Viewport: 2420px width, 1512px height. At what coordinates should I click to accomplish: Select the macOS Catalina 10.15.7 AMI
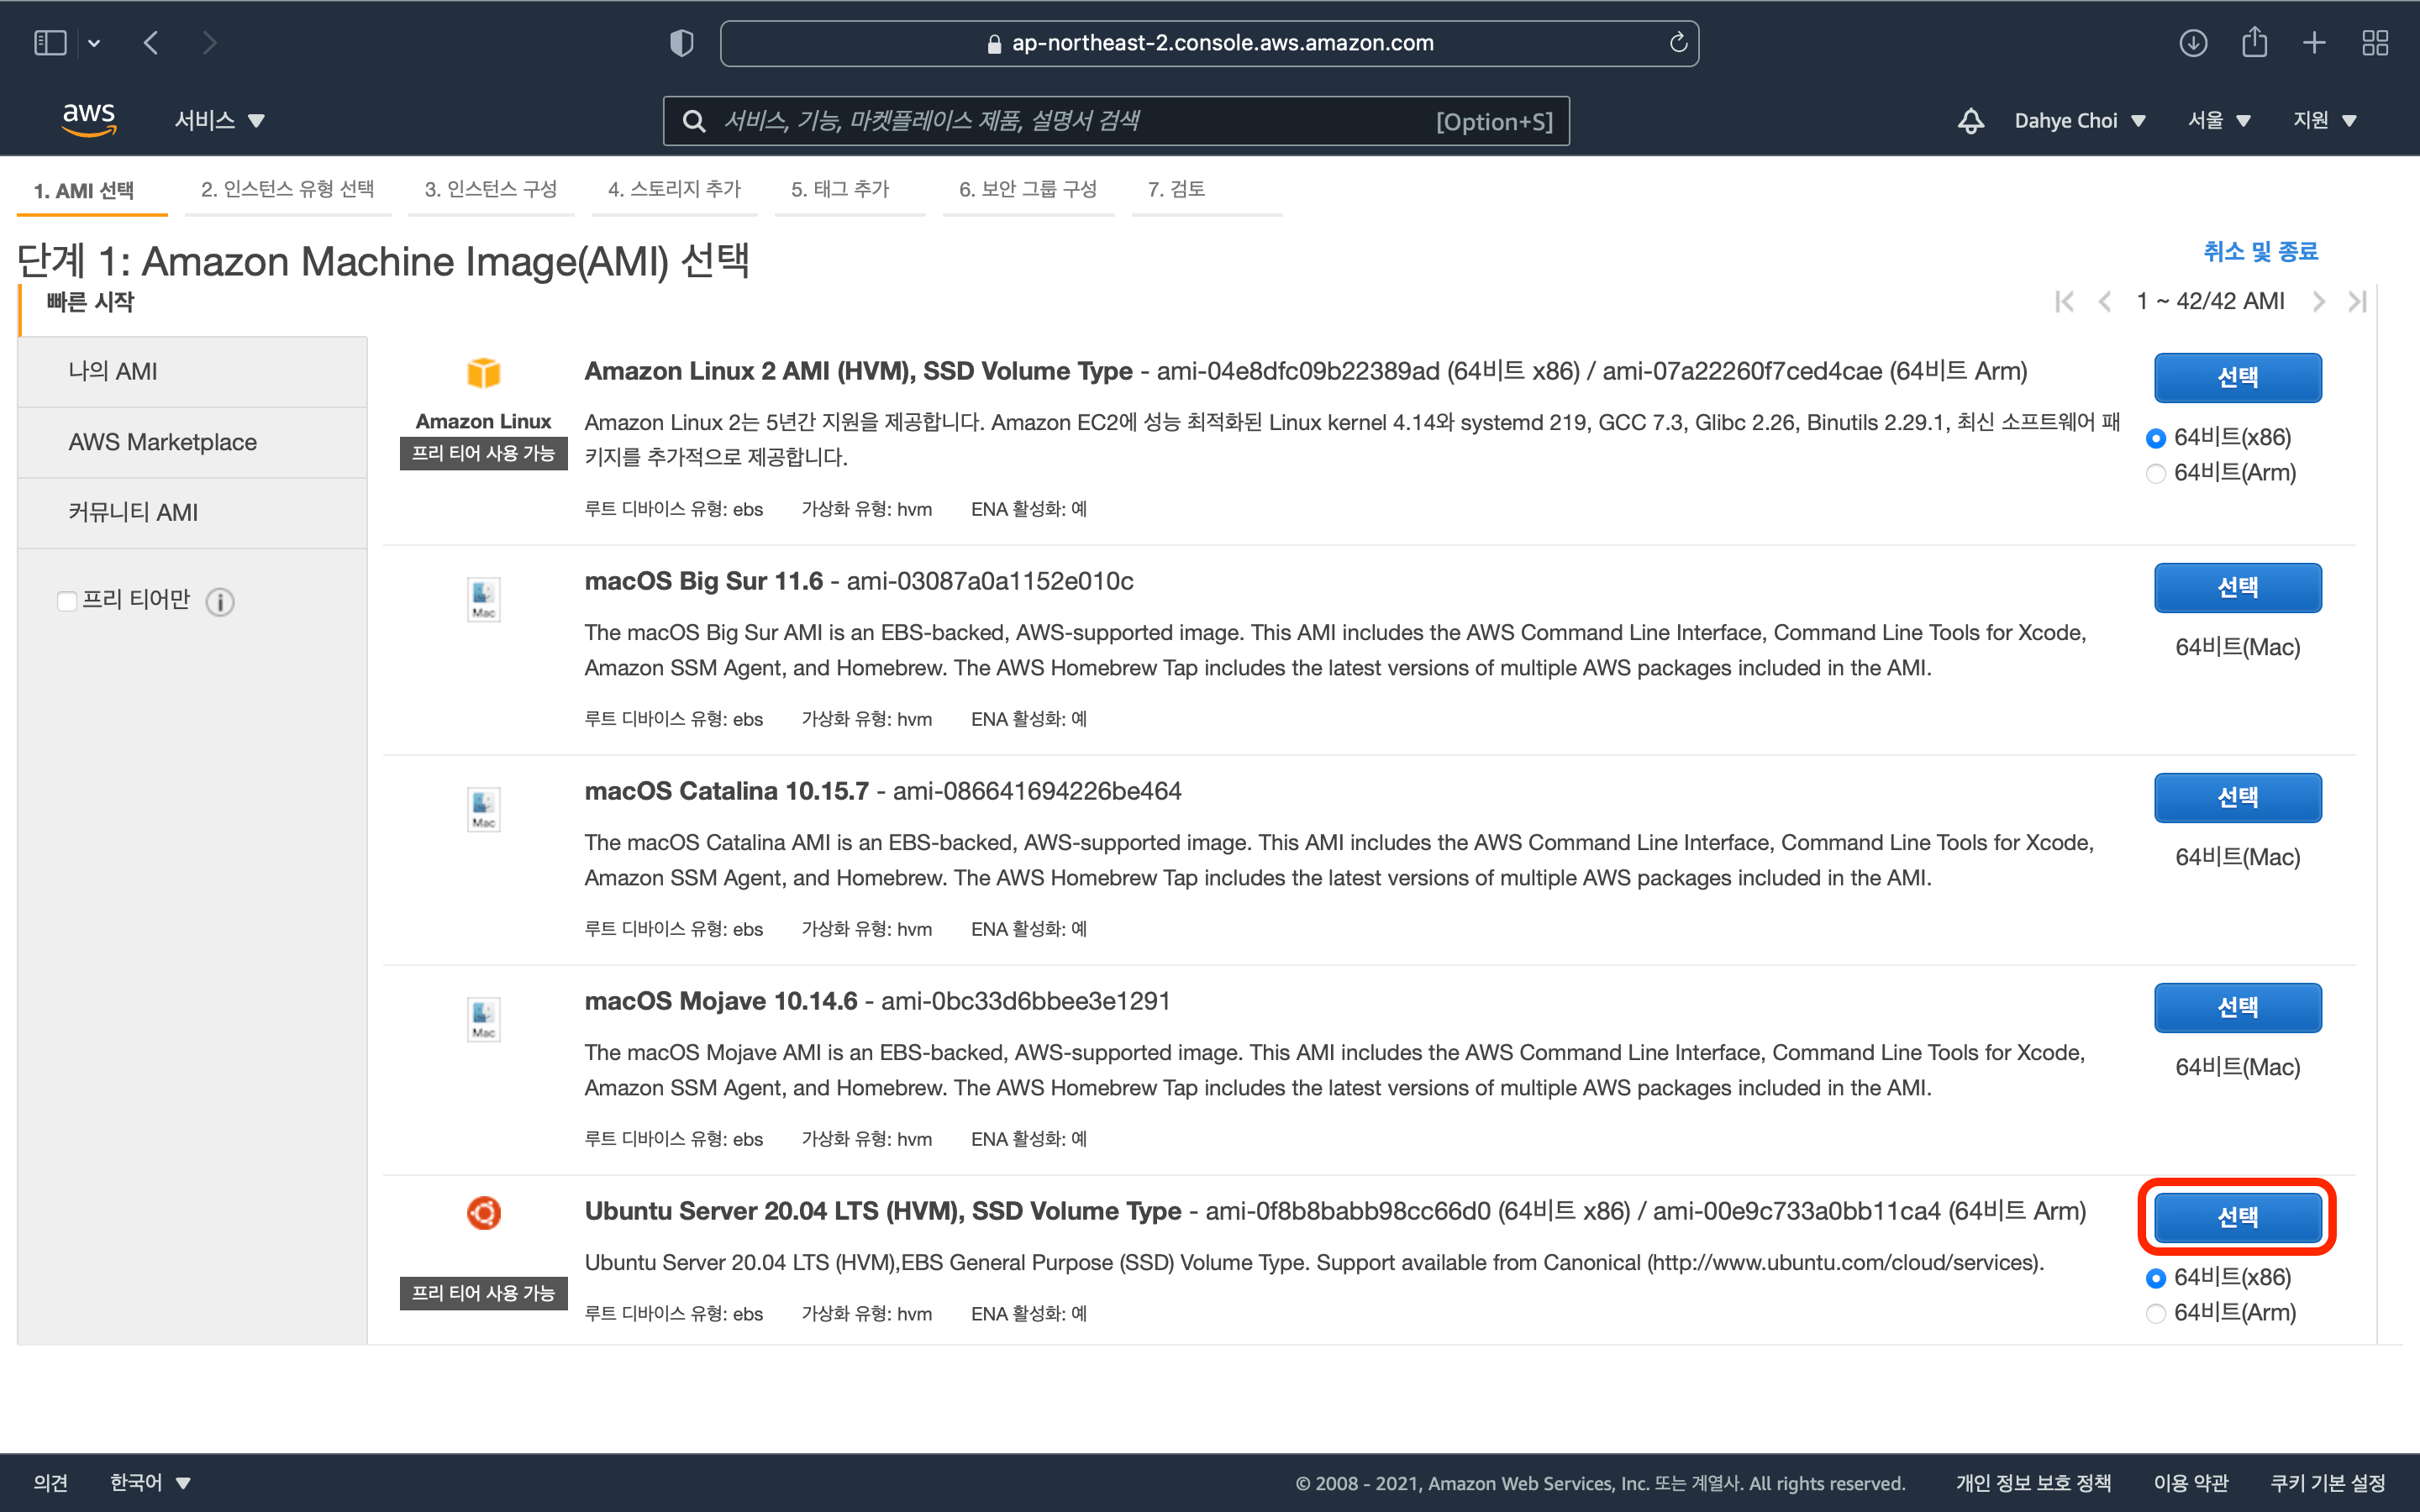(2237, 798)
